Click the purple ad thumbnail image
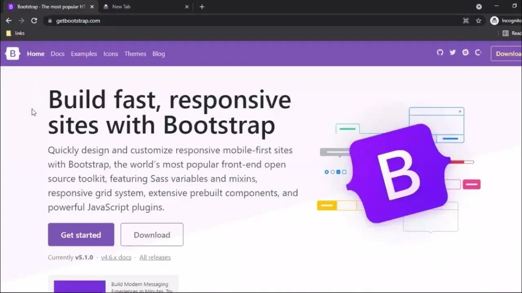The width and height of the screenshot is (522, 293). click(80, 286)
